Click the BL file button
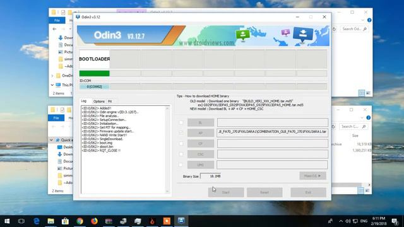The image size is (404, 227). pos(201,123)
